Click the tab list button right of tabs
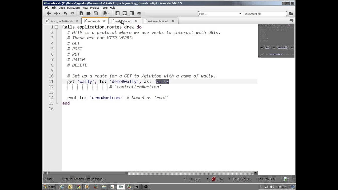The image size is (338, 190). coord(291,21)
